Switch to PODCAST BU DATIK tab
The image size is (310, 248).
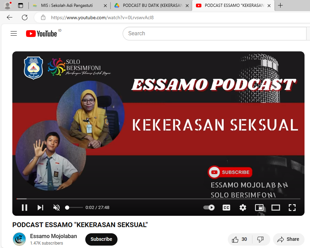[x=151, y=5]
